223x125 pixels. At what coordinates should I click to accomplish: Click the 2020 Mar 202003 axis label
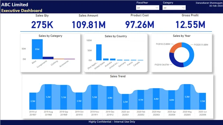click(156, 113)
